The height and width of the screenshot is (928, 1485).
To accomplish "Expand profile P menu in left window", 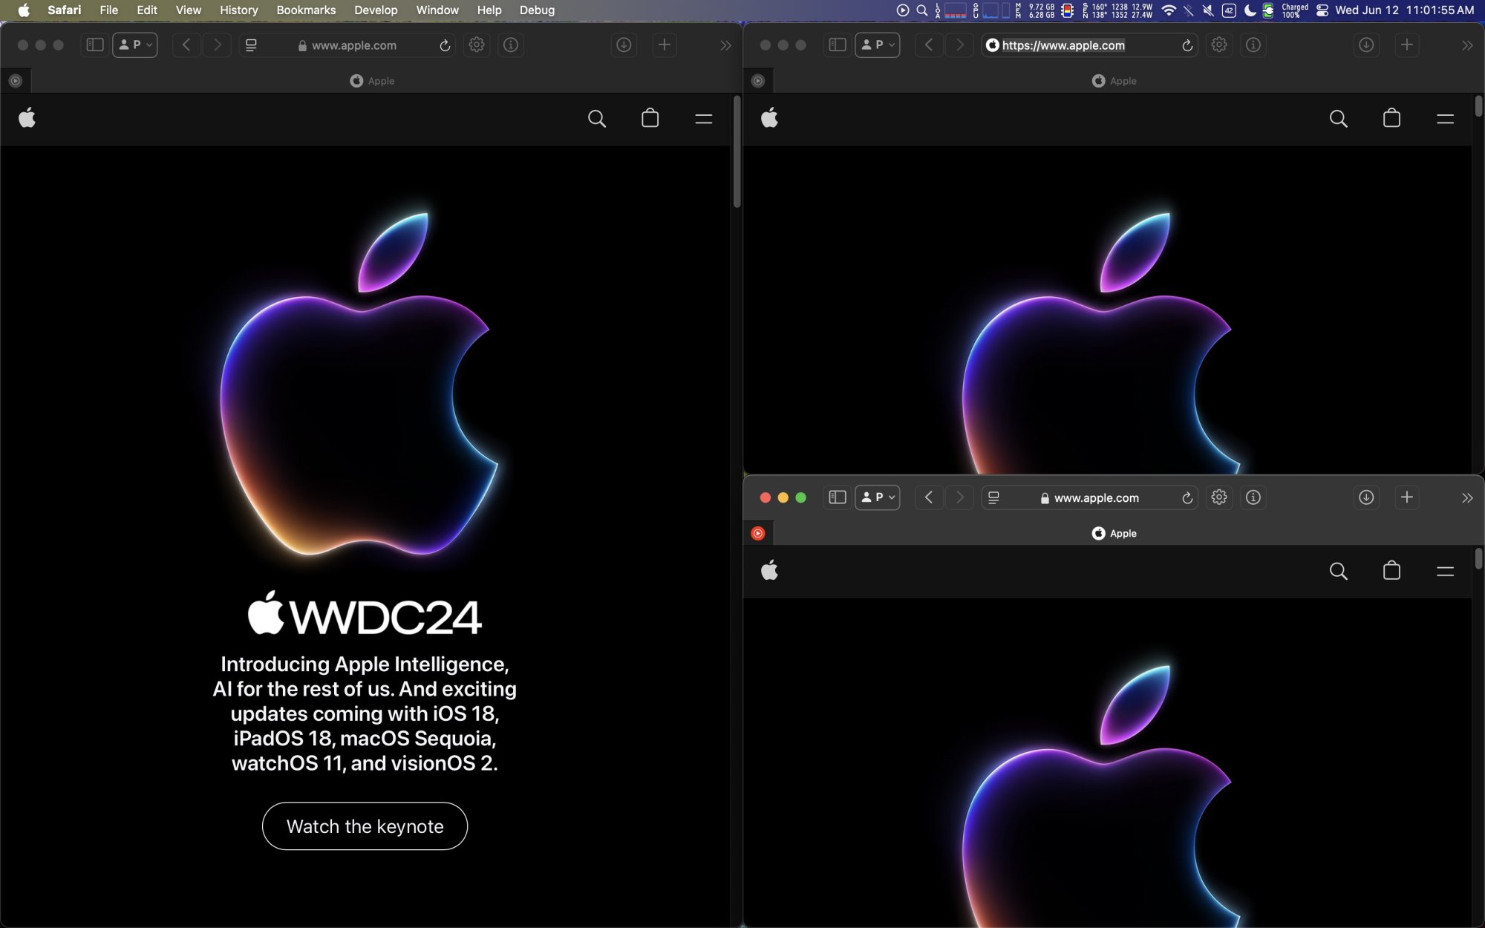I will pos(135,45).
